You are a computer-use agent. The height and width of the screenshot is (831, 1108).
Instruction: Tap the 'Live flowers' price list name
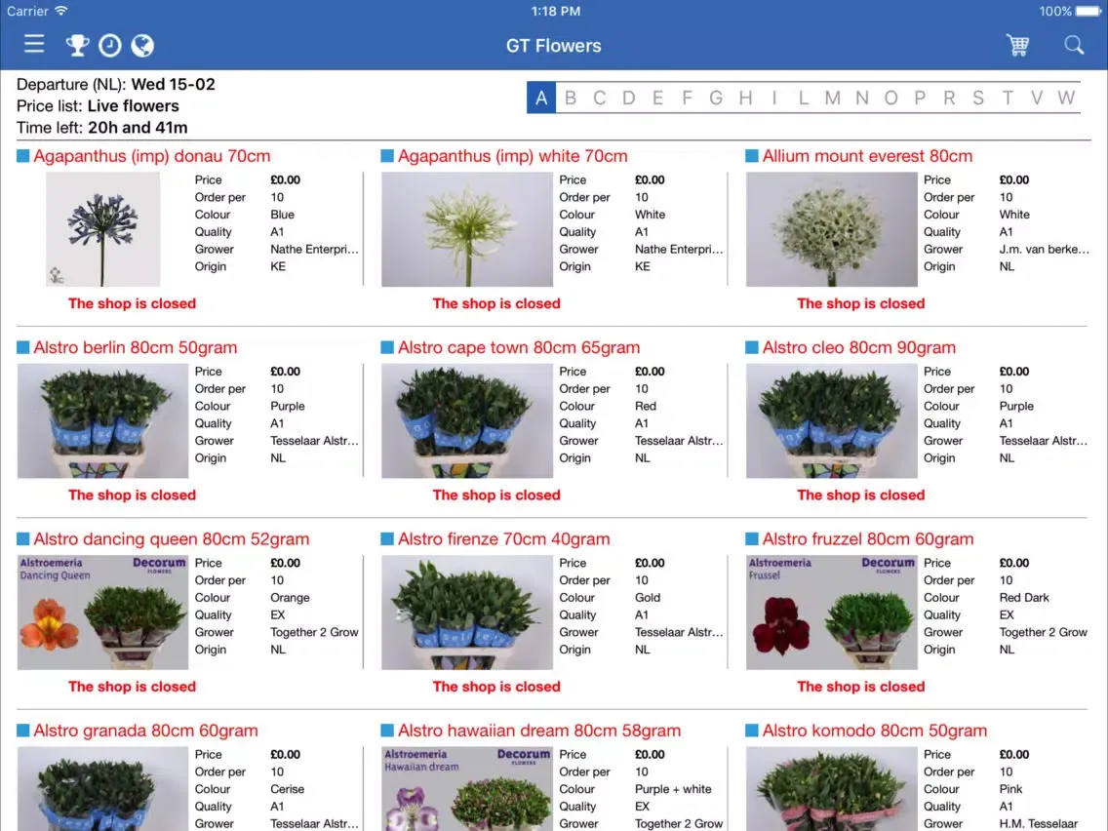[x=134, y=106]
